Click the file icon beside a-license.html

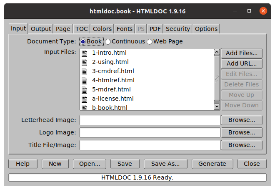pyautogui.click(x=84, y=99)
